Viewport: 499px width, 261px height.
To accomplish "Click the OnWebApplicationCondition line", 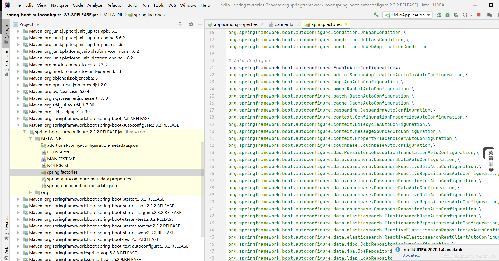I will [x=328, y=47].
